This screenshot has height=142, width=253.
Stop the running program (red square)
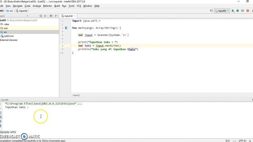(248, 11)
